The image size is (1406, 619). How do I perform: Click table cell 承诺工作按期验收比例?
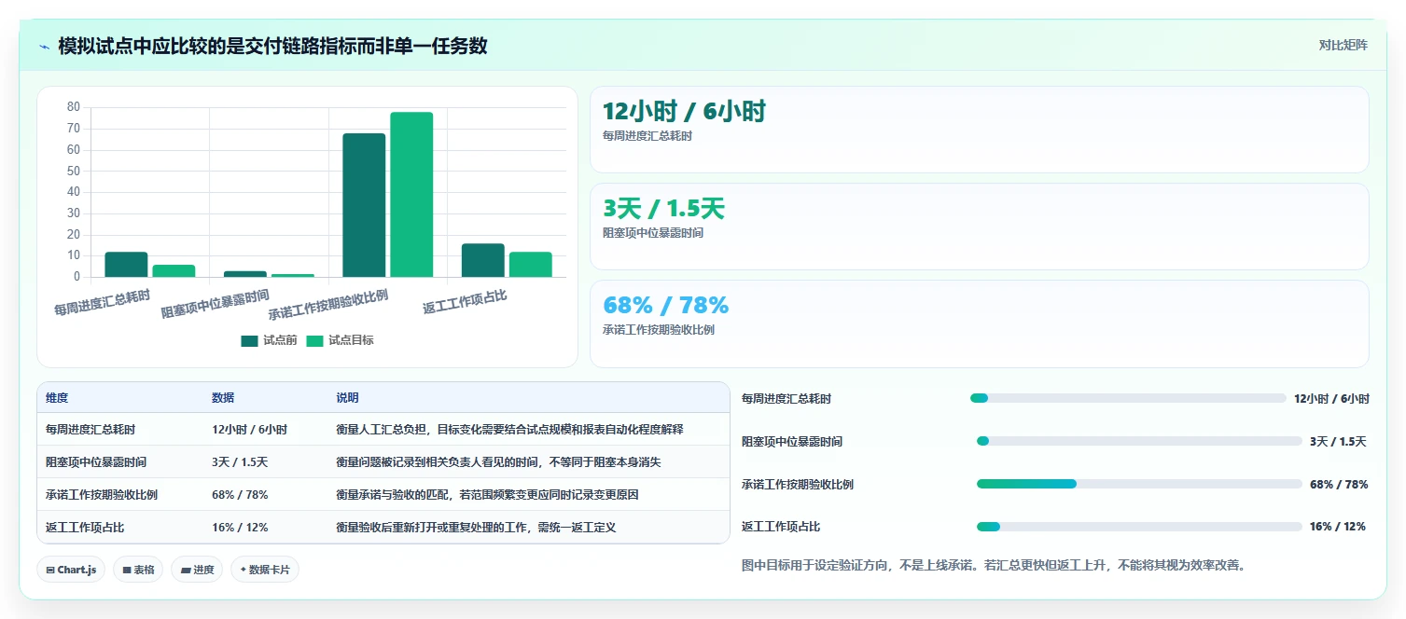pos(102,495)
